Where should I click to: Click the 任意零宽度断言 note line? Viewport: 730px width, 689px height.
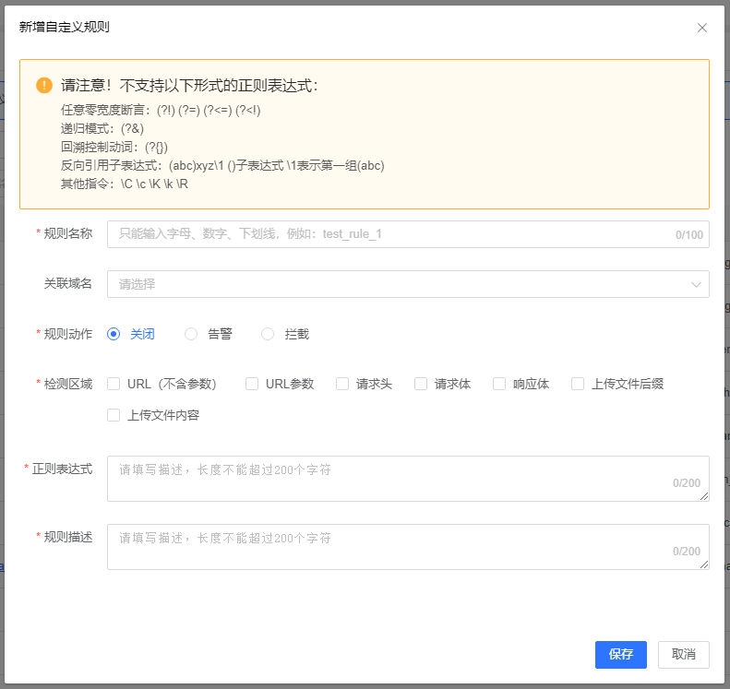[x=161, y=111]
